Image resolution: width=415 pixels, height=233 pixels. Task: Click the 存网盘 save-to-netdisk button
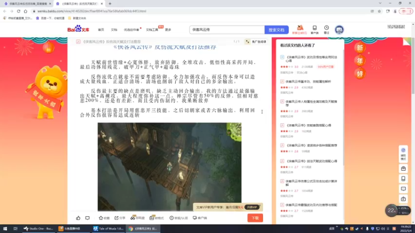coord(137,218)
